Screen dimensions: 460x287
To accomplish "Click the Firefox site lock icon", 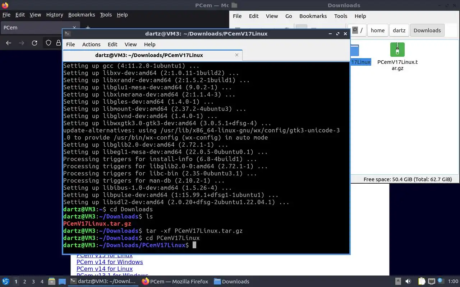I will pyautogui.click(x=59, y=43).
